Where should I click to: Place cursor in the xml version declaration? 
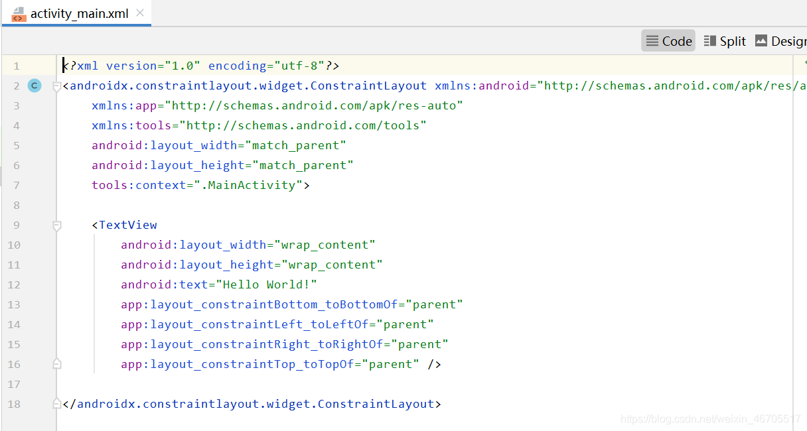coord(201,66)
